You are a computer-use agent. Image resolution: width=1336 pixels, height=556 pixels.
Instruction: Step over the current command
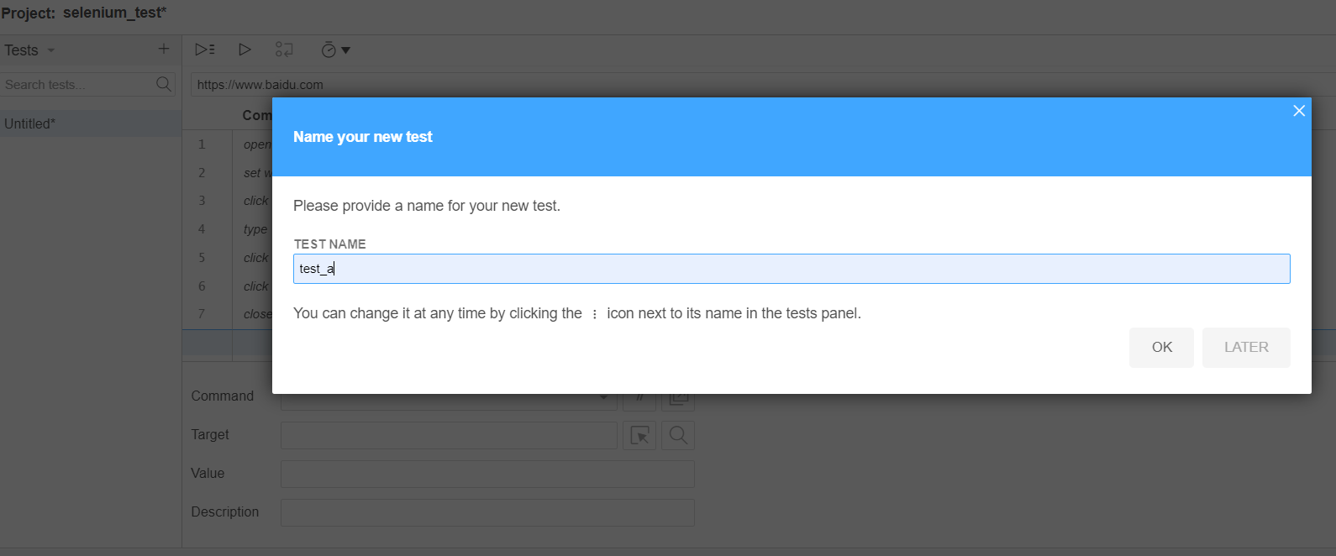tap(284, 50)
